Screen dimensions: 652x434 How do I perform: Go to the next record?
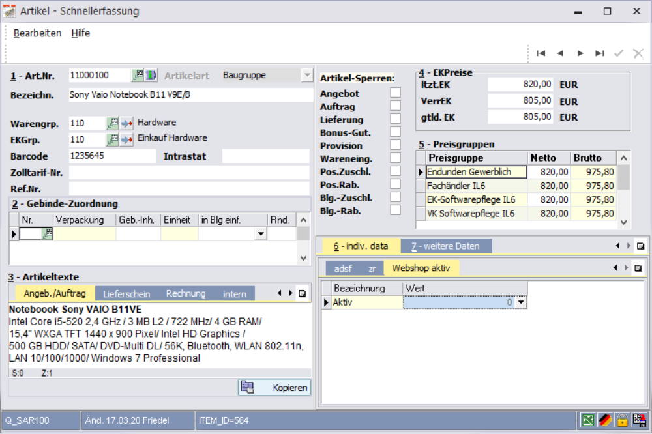[580, 53]
